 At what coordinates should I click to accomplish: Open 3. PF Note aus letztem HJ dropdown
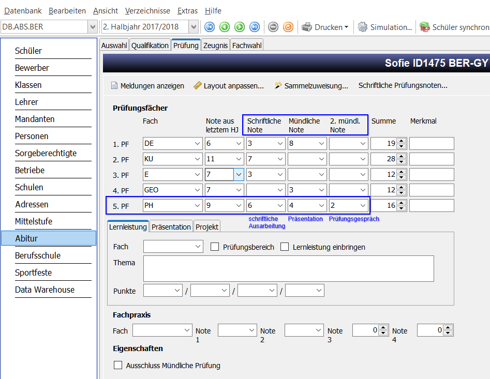point(239,175)
